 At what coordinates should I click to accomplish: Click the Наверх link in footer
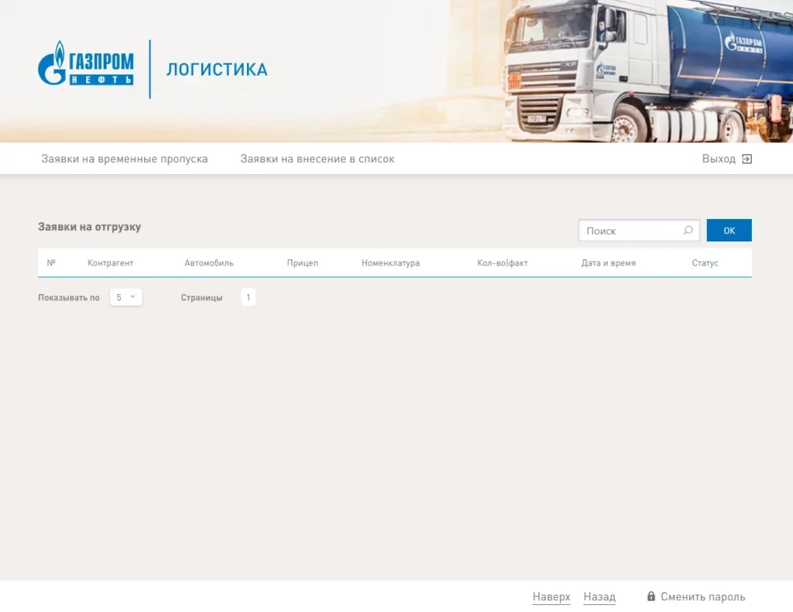tap(551, 597)
